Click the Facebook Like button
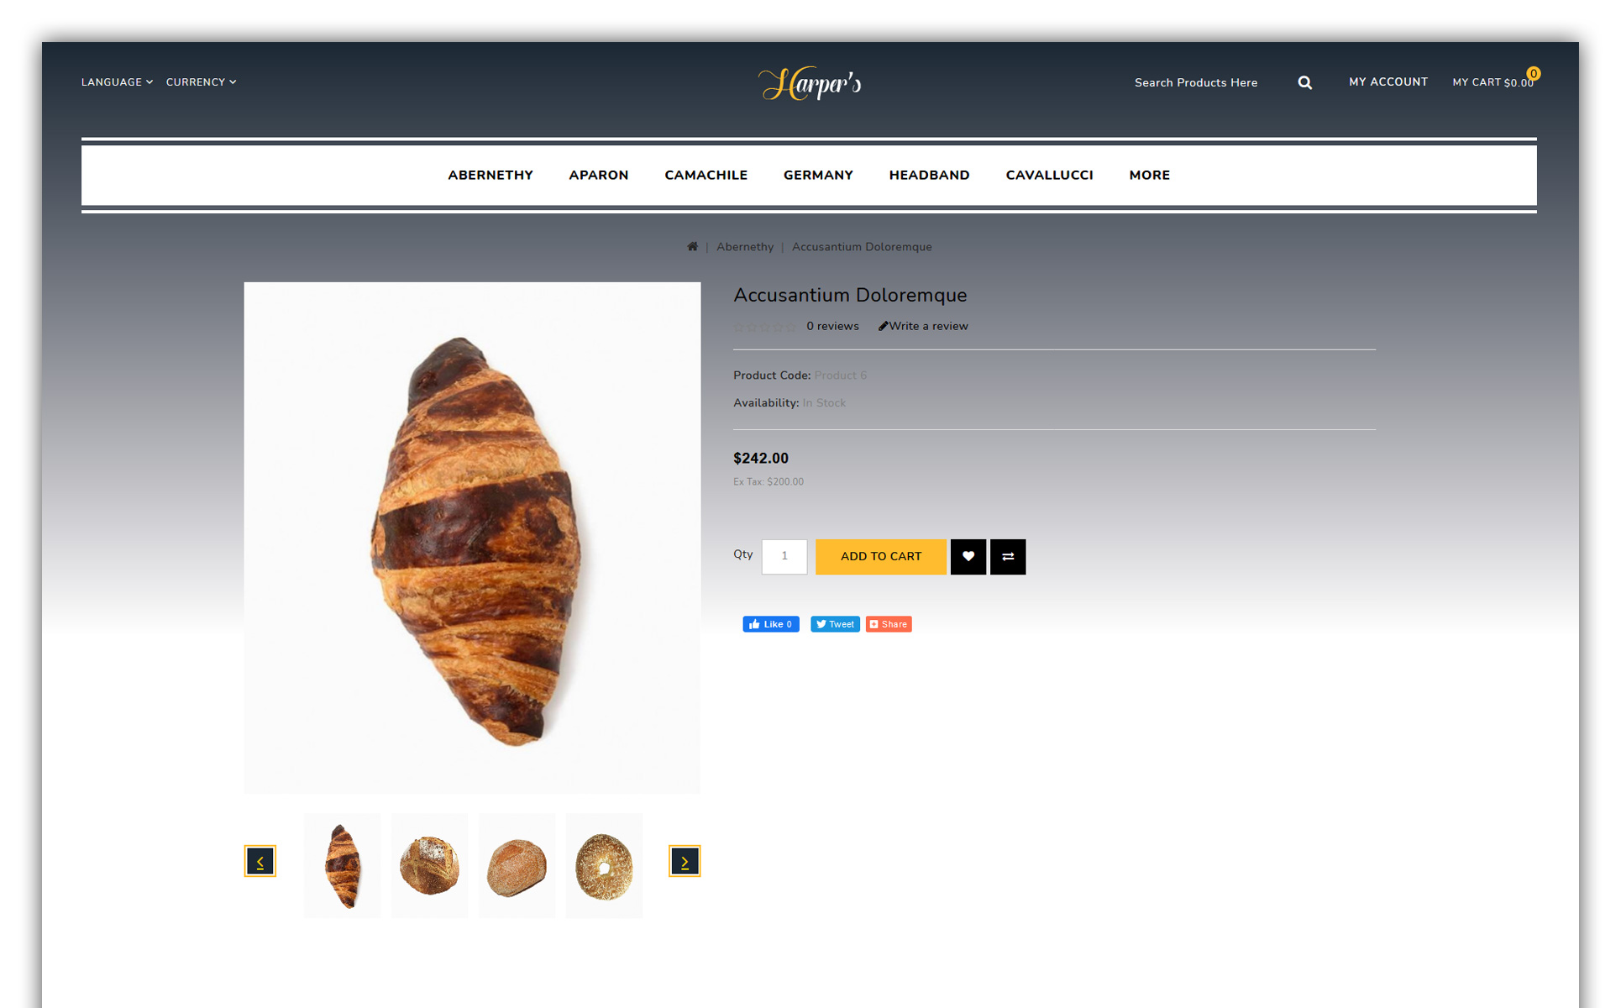This screenshot has height=1008, width=1621. pyautogui.click(x=771, y=624)
